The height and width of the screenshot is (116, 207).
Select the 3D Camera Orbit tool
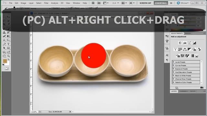8,52
